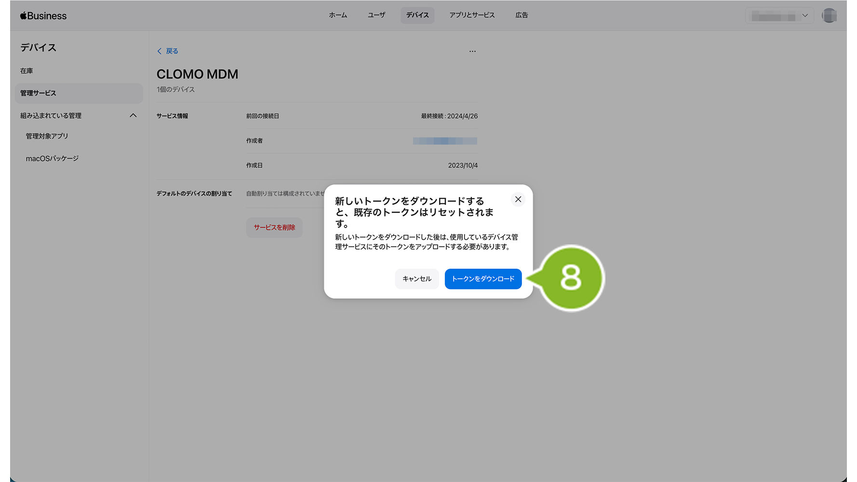Select 在庫 in the sidebar
This screenshot has width=857, height=482.
tap(27, 71)
